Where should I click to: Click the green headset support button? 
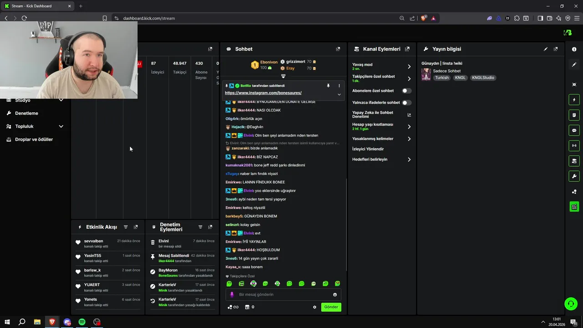570,304
